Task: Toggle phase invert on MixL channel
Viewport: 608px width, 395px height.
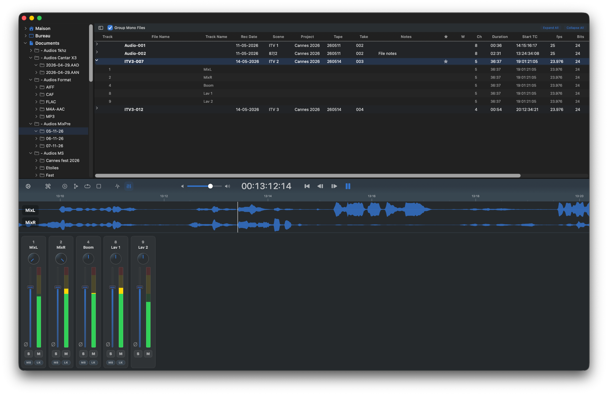Action: pos(26,345)
